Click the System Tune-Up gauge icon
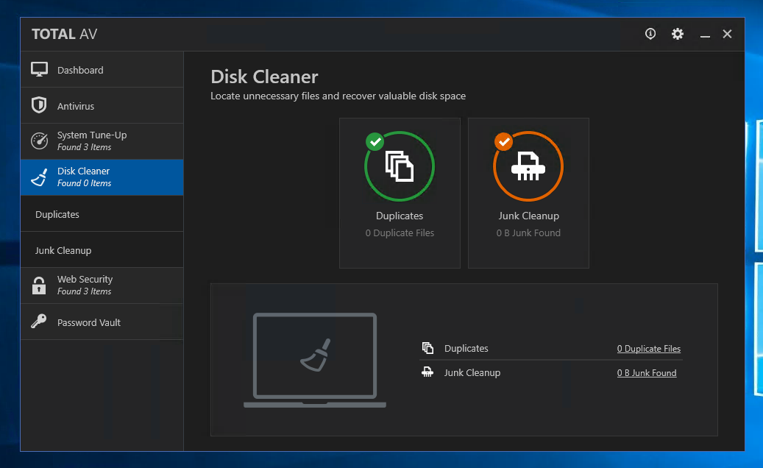Viewport: 763px width, 468px height. (x=40, y=141)
